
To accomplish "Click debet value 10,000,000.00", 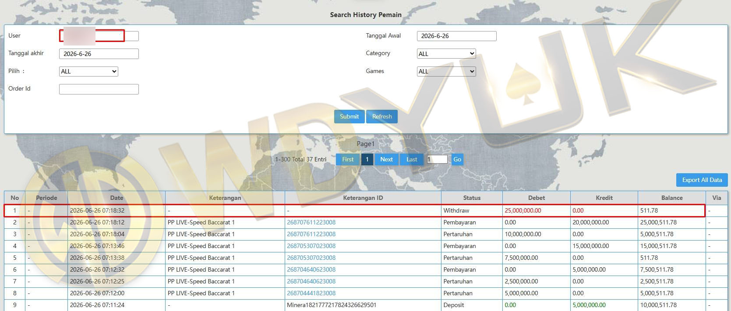I will pyautogui.click(x=523, y=234).
